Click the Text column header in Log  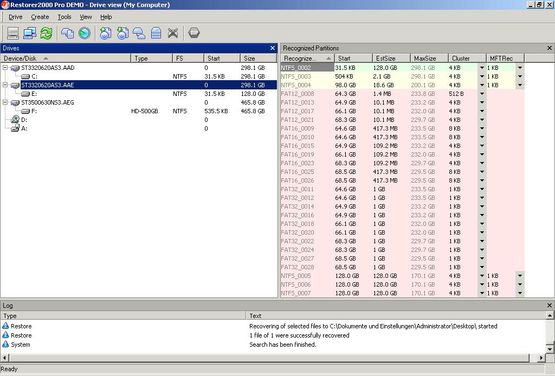[x=396, y=315]
